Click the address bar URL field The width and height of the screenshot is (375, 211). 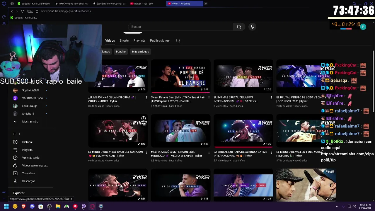[x=66, y=11]
